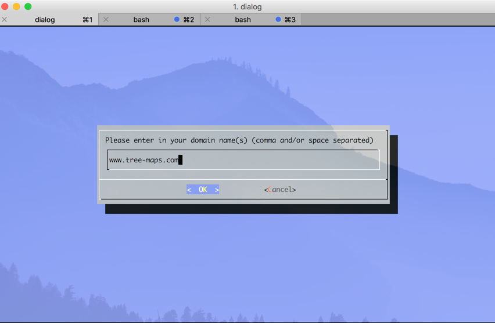Click the 'Please enter in your domain name(s)' prompt text
Image resolution: width=495 pixels, height=323 pixels.
tap(239, 140)
